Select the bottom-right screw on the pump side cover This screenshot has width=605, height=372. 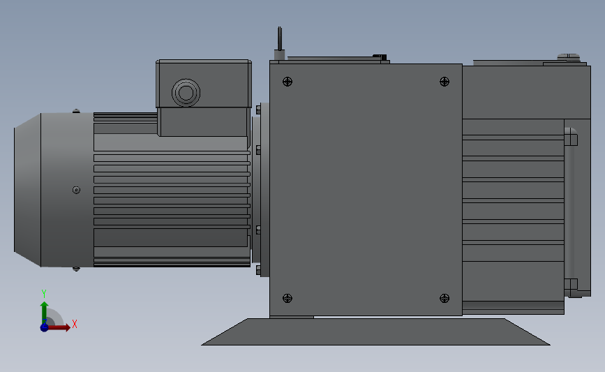[x=445, y=298]
